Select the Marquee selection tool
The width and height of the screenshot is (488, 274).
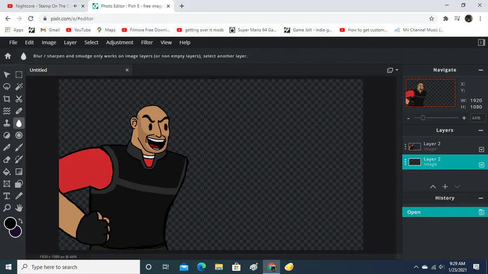(19, 75)
